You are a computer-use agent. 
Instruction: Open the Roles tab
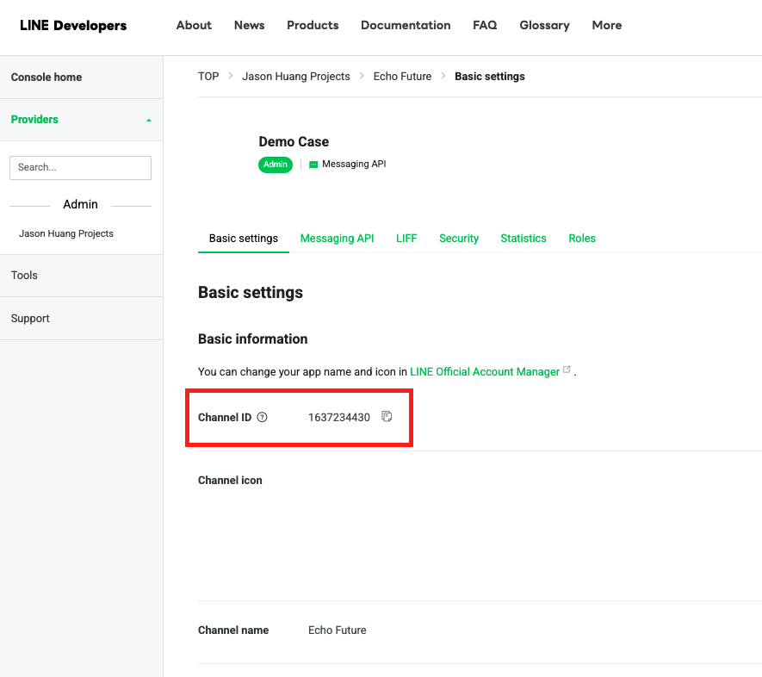pyautogui.click(x=582, y=239)
